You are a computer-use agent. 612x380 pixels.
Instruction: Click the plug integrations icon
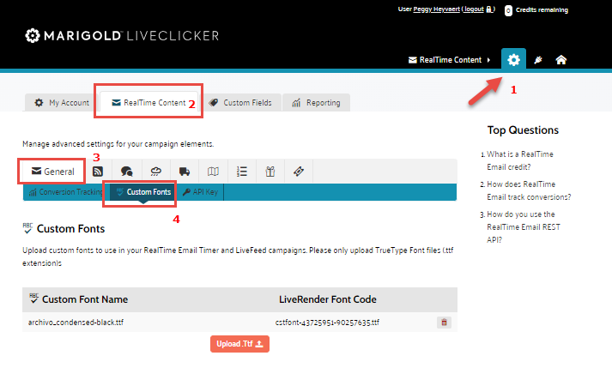coord(538,60)
